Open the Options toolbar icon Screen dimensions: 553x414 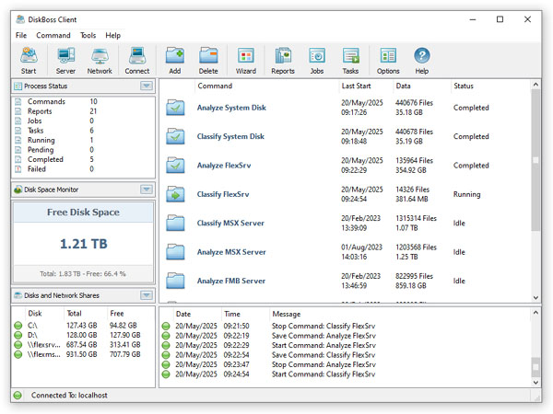click(x=388, y=60)
